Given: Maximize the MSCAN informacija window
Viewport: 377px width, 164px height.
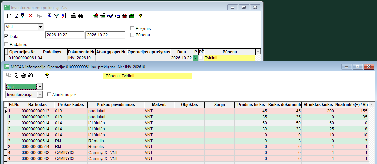Looking at the screenshot, I should click(x=357, y=67).
